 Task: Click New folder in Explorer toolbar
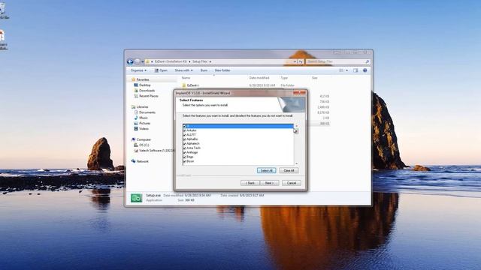[222, 70]
